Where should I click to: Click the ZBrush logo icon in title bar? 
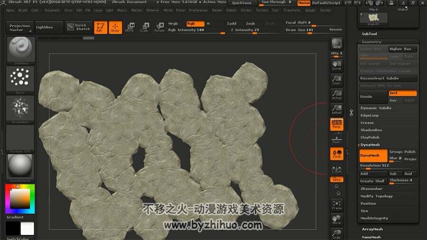pyautogui.click(x=3, y=2)
